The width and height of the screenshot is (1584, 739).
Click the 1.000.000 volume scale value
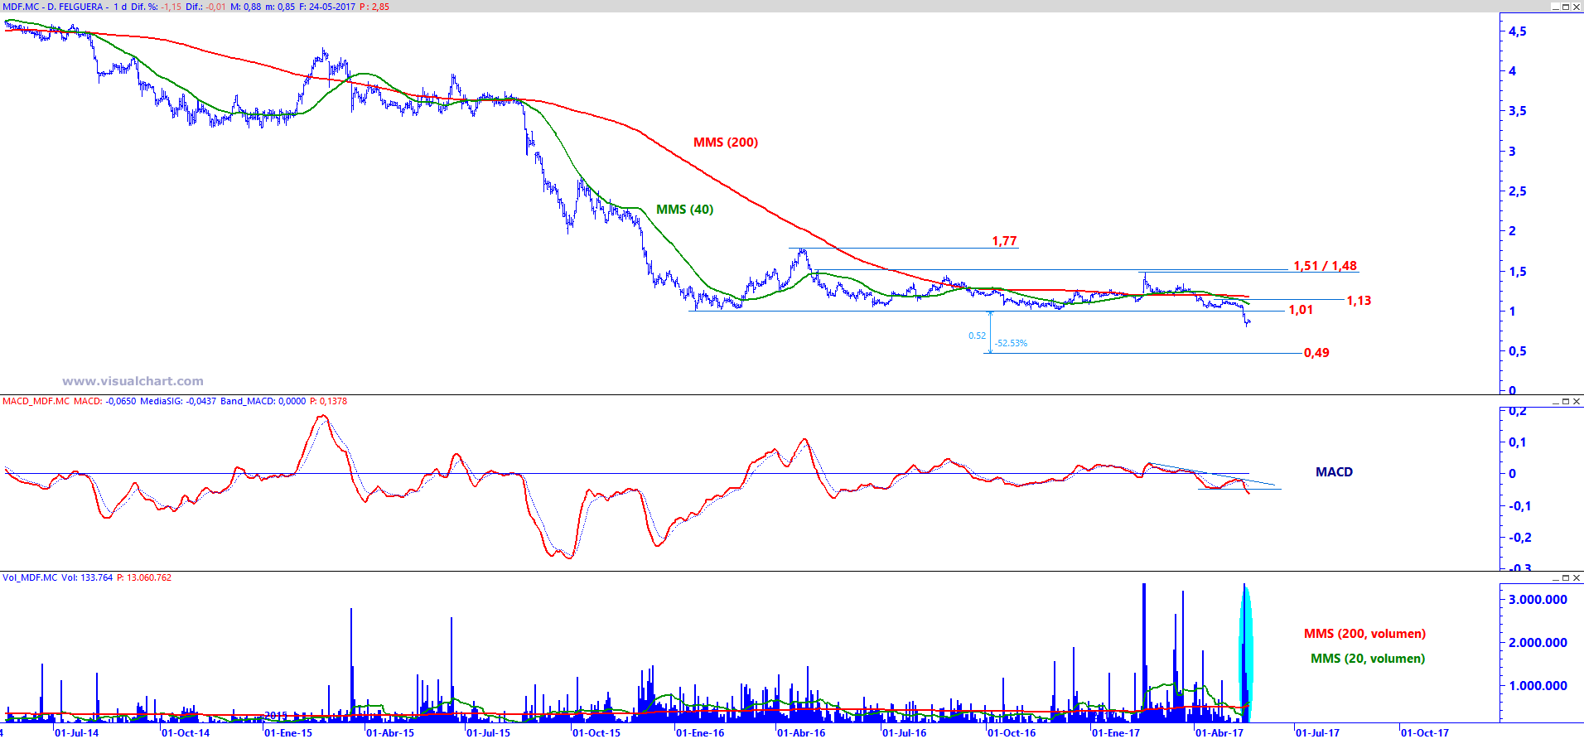coord(1538,686)
